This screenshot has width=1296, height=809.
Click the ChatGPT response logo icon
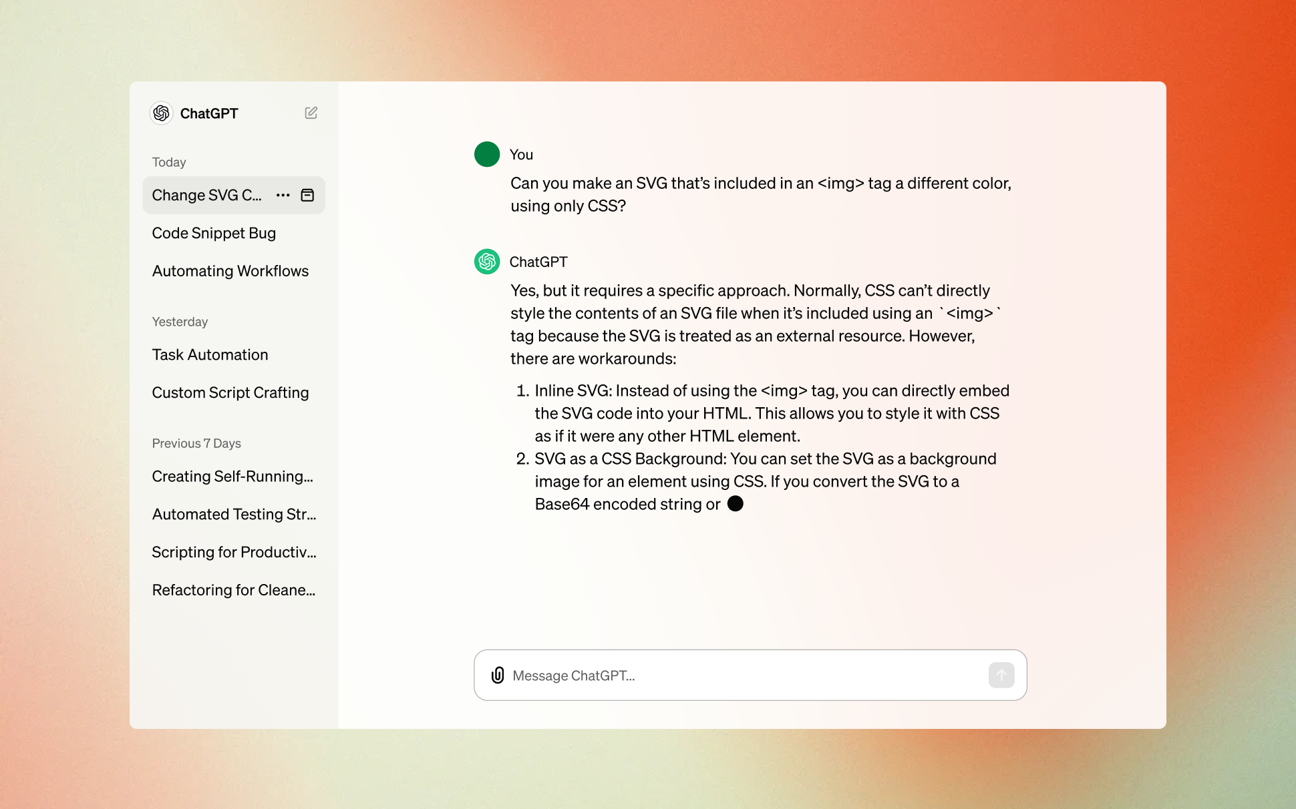[x=486, y=261]
